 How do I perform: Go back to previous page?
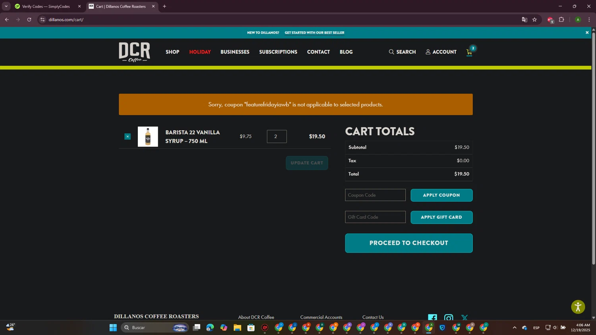7,19
